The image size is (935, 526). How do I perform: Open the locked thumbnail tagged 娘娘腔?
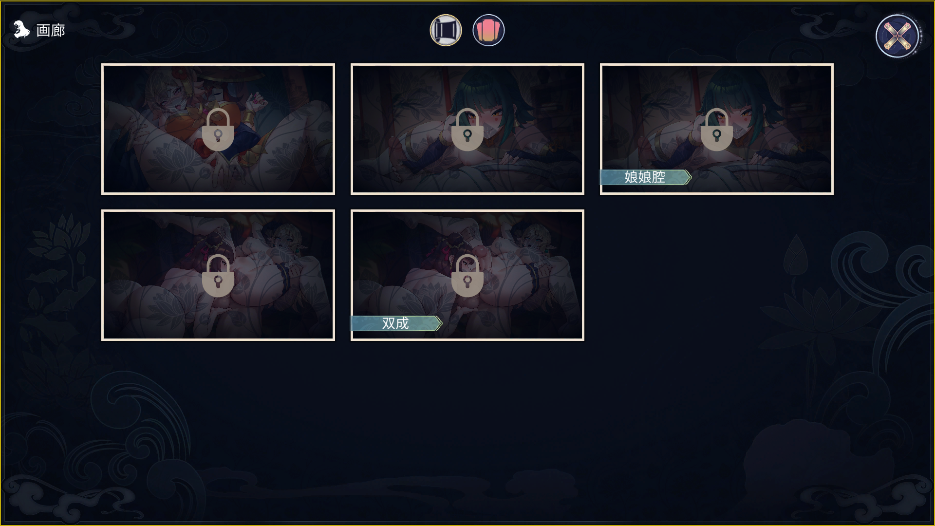click(x=717, y=129)
